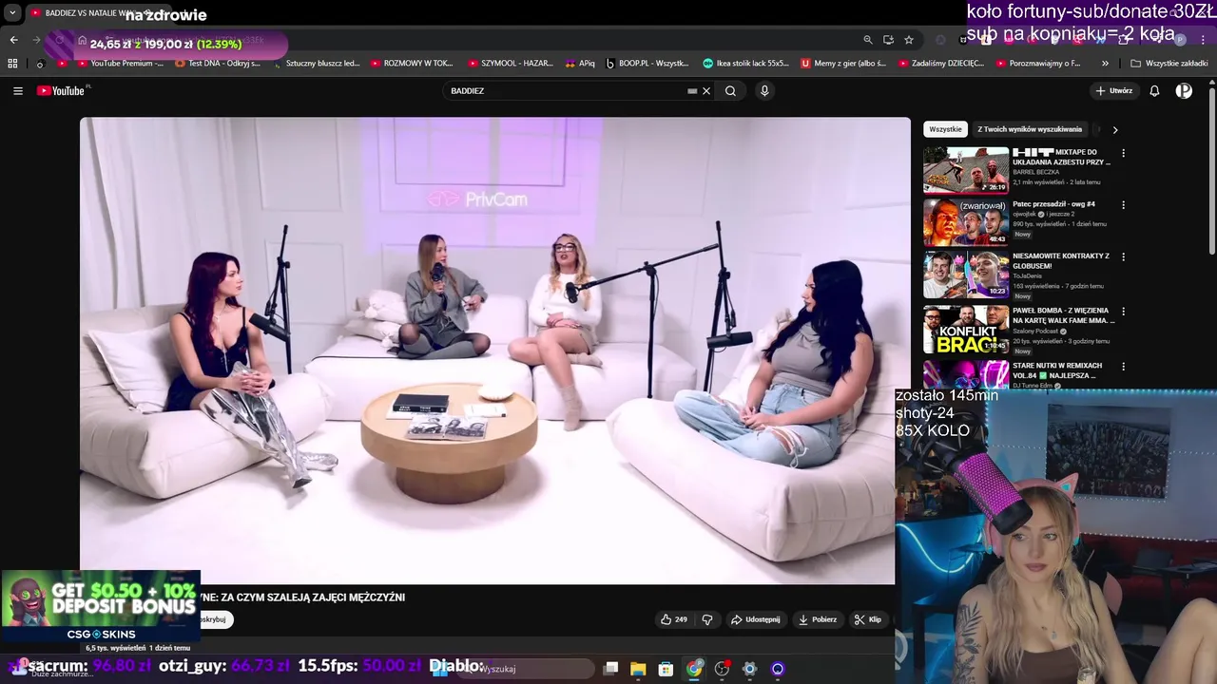Open the Memy z gier bookmark
This screenshot has width=1217, height=684.
tap(844, 64)
